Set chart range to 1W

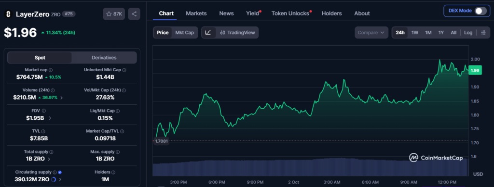pyautogui.click(x=415, y=33)
